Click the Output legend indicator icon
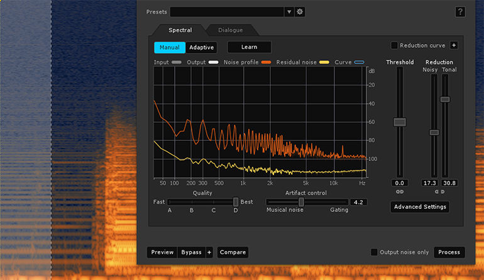The image size is (484, 280). pos(214,62)
